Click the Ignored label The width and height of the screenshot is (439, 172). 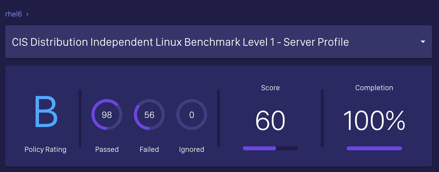(x=191, y=150)
